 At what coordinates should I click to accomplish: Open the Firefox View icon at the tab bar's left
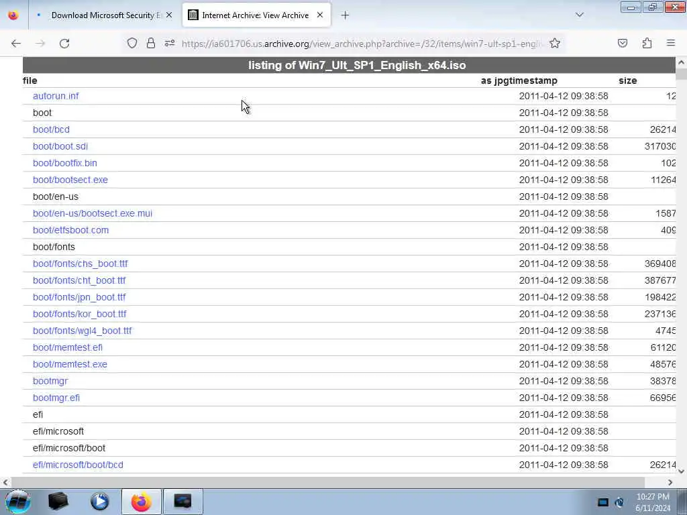(13, 15)
